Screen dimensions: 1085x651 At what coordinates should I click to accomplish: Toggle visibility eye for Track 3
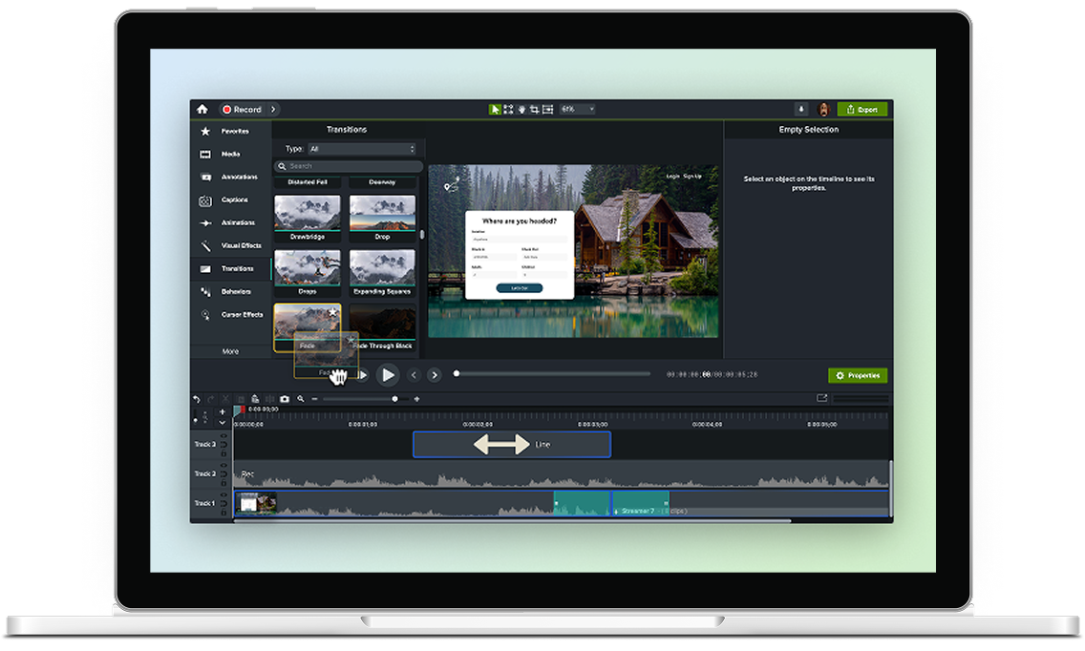[223, 436]
